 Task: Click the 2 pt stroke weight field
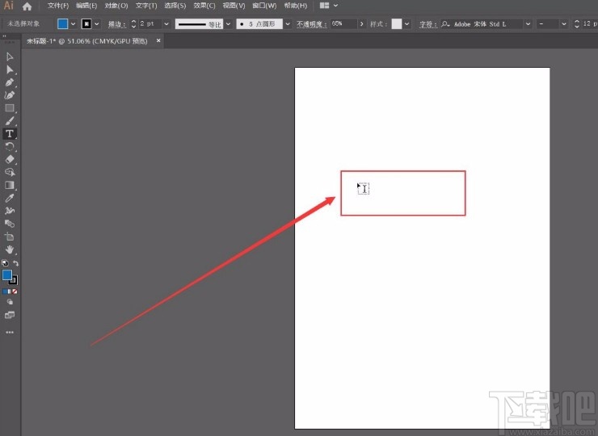[x=150, y=24]
